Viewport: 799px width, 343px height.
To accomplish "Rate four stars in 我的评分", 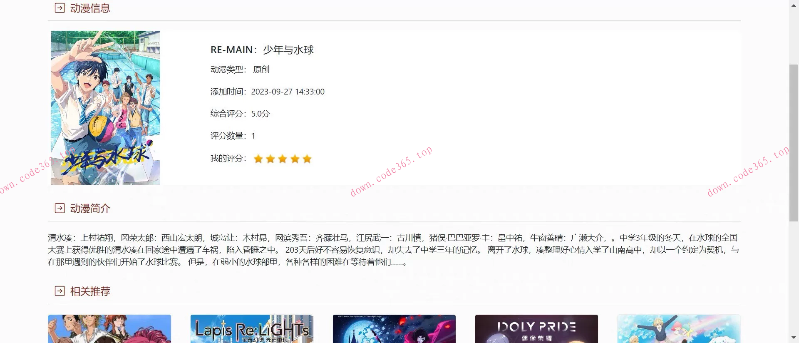I will 295,159.
